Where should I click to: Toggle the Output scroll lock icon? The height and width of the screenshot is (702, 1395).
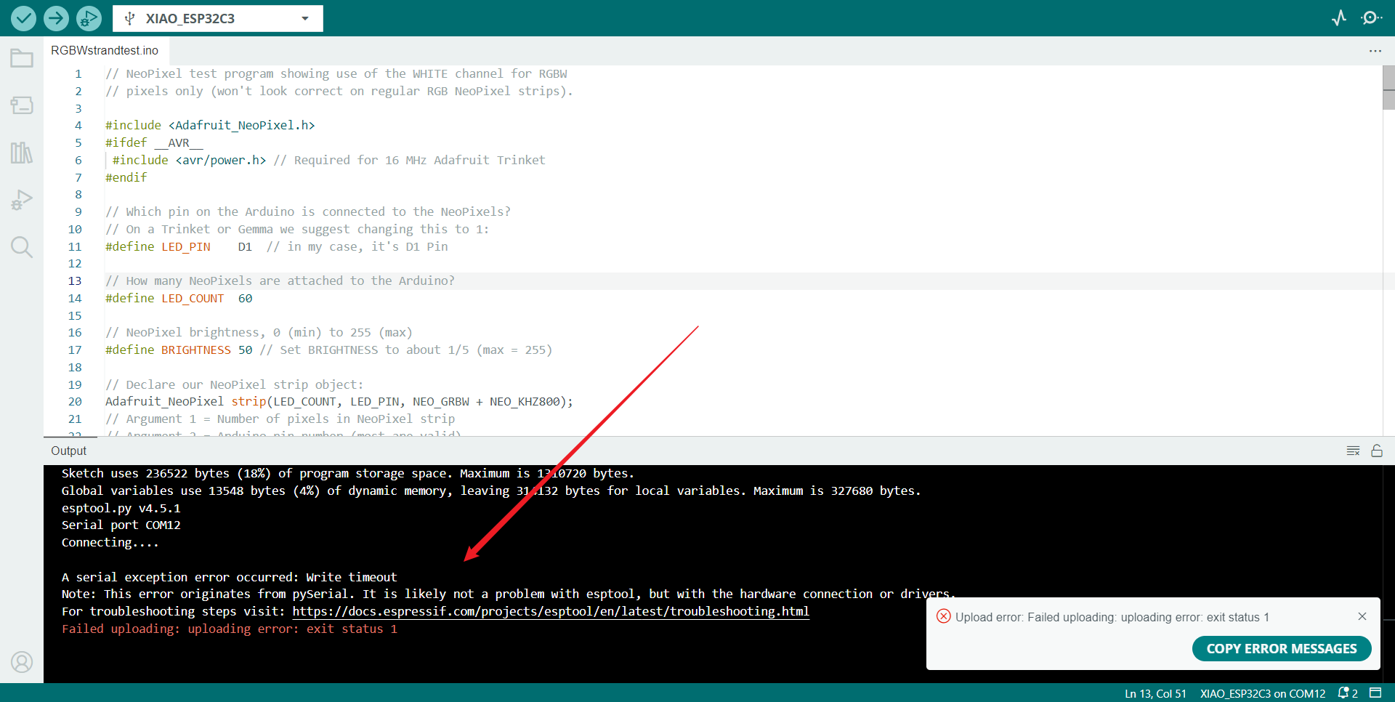tap(1377, 451)
